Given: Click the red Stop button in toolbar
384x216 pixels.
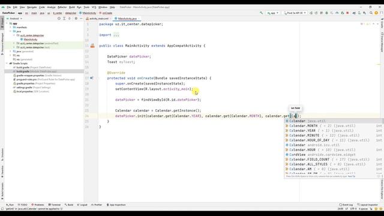Looking at the screenshot, I should pos(347,13).
